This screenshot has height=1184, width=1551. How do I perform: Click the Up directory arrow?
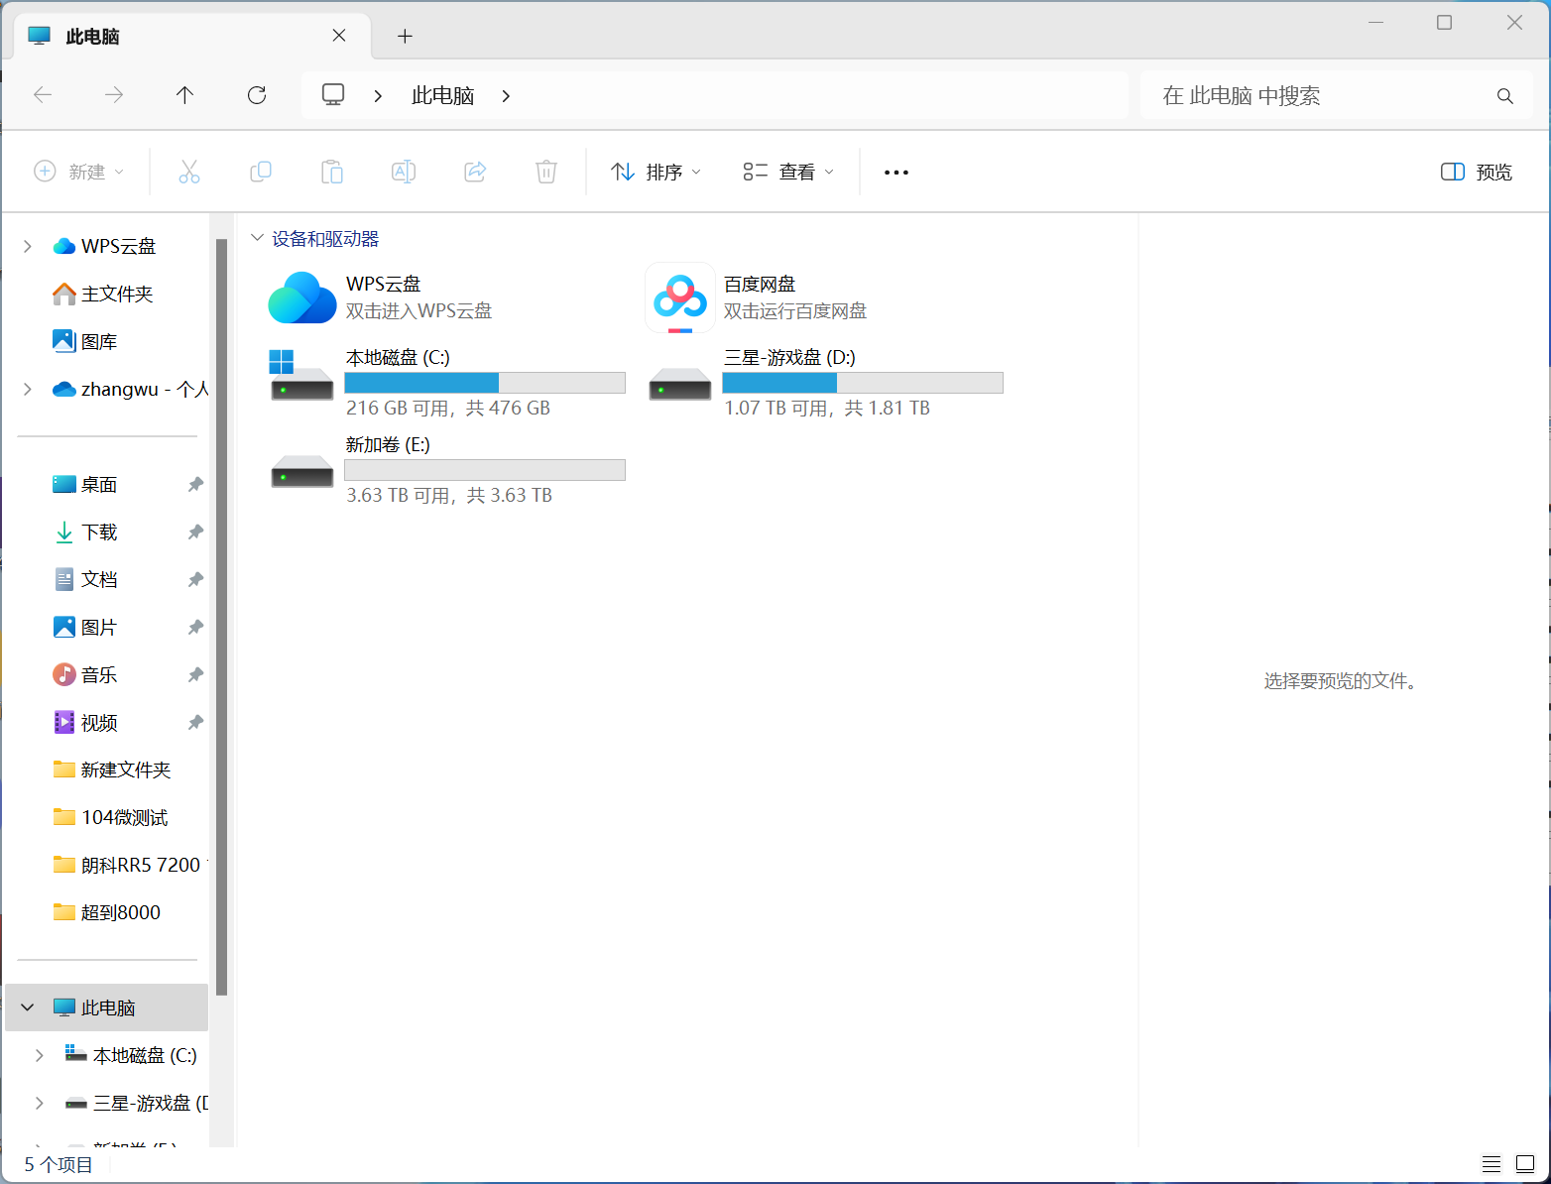(184, 95)
